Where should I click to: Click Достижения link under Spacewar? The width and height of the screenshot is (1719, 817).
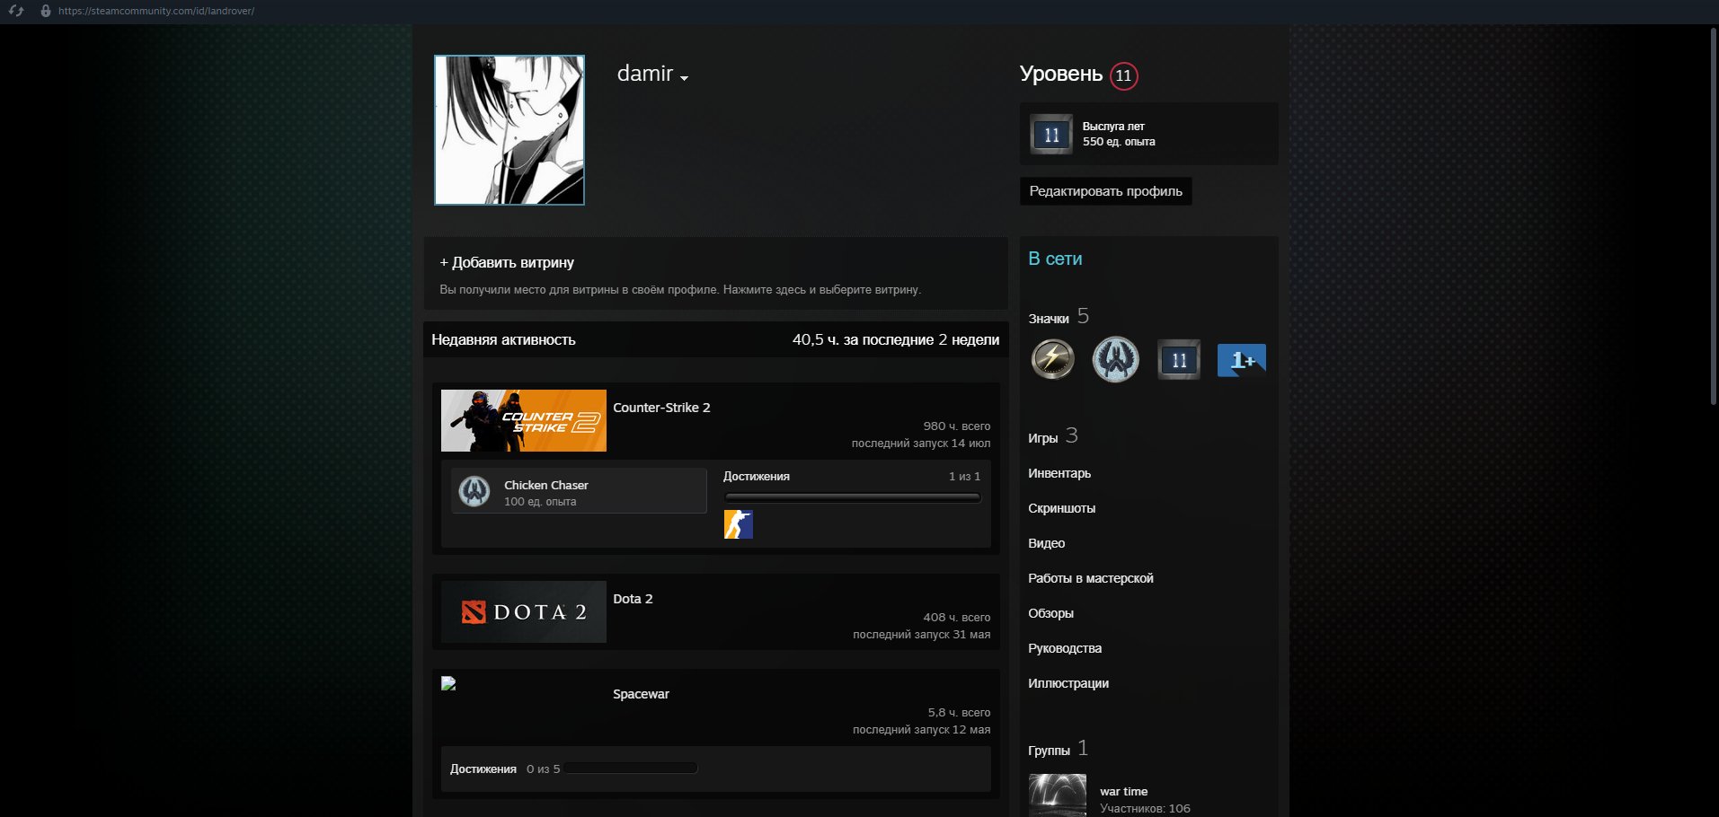point(483,769)
